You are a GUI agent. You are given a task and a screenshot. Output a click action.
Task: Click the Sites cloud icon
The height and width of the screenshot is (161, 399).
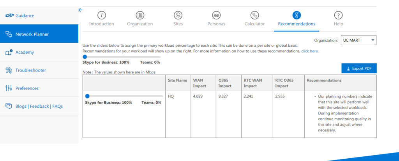click(x=178, y=15)
